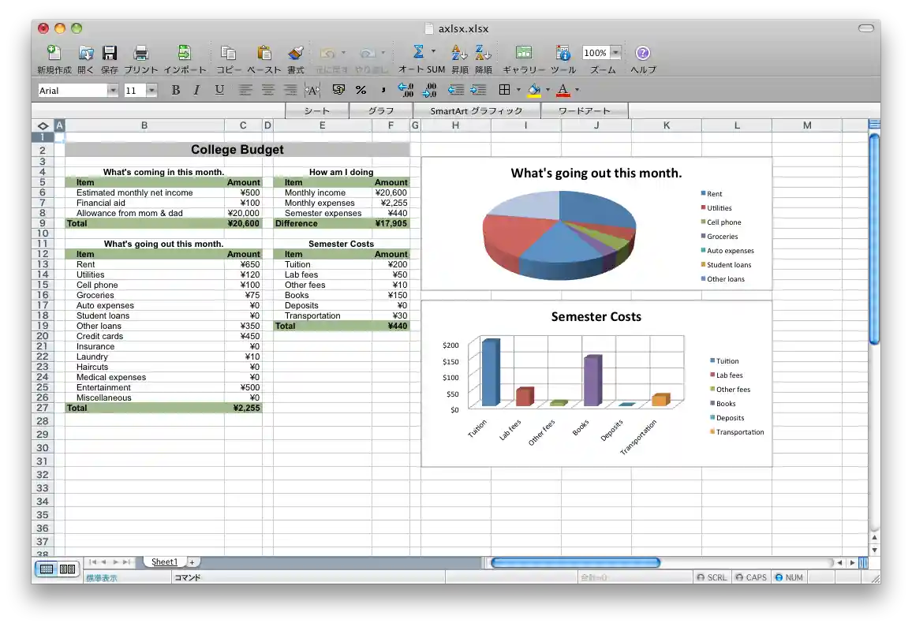This screenshot has height=627, width=912.
Task: Click the インポート (Import) toolbar icon
Action: [185, 53]
